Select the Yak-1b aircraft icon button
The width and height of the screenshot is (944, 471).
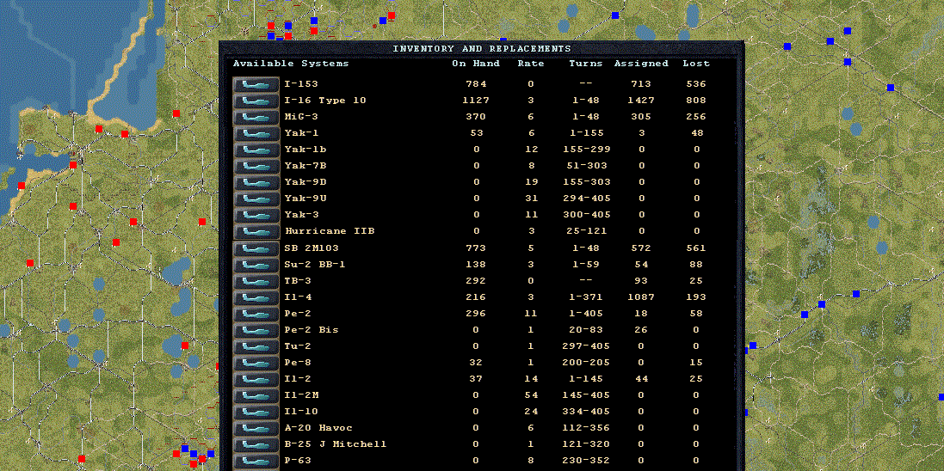click(256, 150)
